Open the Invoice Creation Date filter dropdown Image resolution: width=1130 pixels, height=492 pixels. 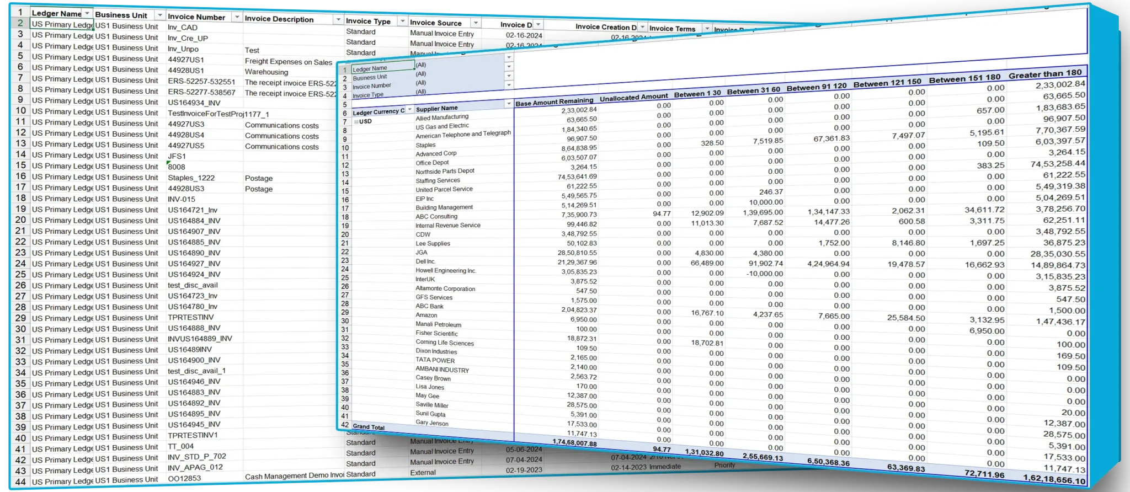(x=642, y=27)
